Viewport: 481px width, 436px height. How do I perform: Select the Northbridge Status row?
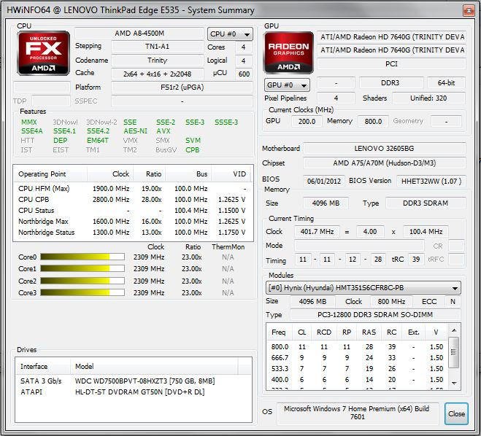(x=133, y=233)
